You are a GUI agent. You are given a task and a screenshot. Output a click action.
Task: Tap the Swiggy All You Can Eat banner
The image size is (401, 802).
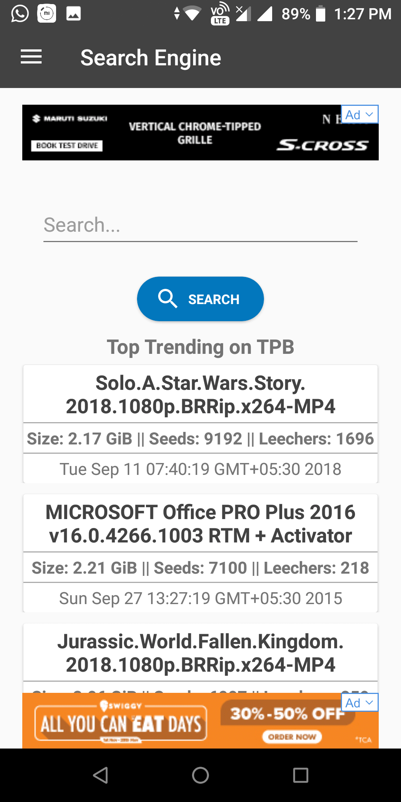121,723
